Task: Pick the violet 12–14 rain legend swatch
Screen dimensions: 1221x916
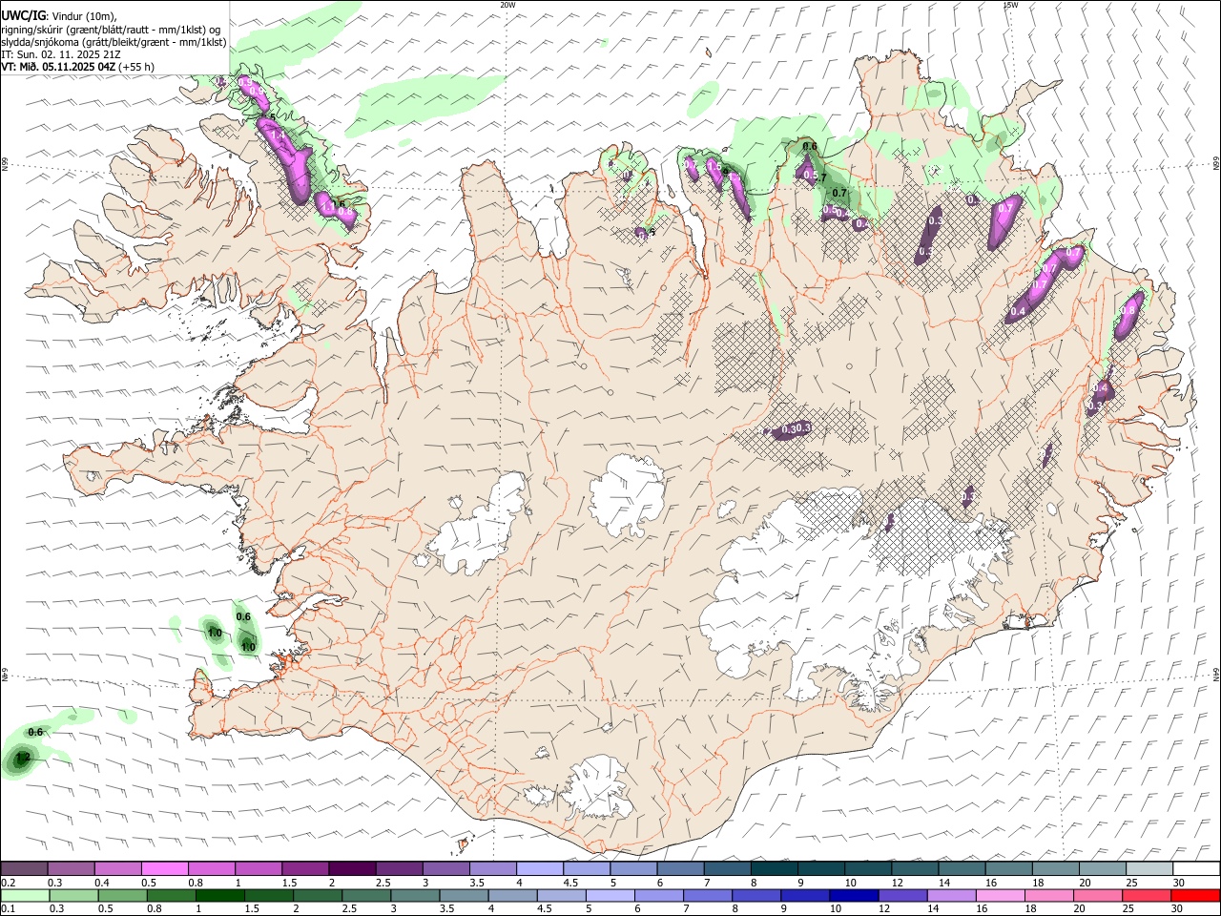Action: (x=903, y=895)
